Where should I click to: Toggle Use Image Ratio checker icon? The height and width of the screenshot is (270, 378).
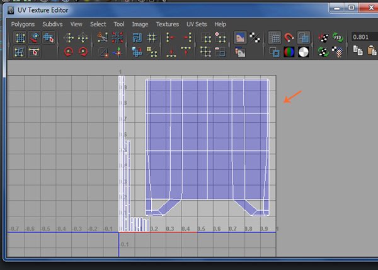pos(338,52)
